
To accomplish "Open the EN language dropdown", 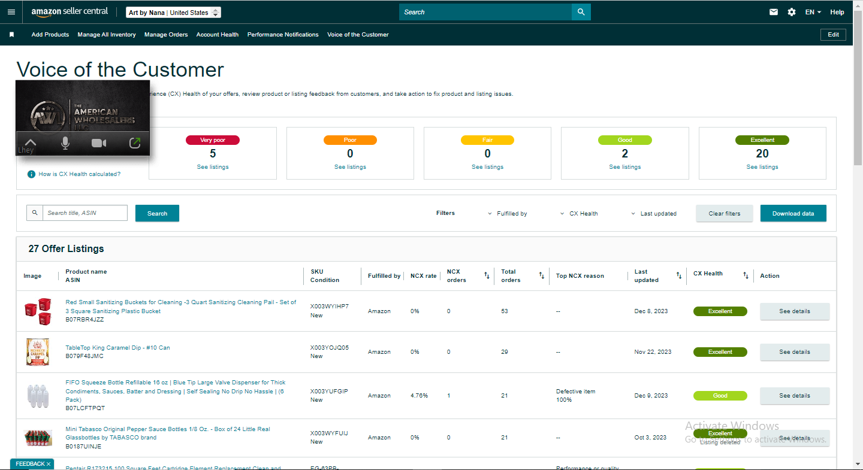I will [x=813, y=12].
